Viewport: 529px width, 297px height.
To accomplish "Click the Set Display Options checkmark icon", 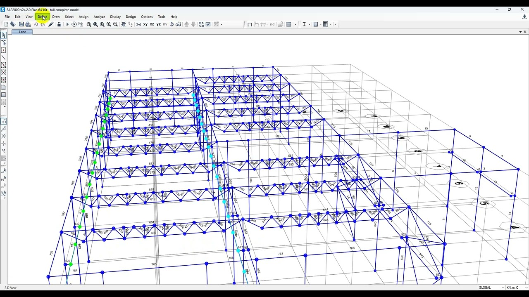I will (x=208, y=24).
